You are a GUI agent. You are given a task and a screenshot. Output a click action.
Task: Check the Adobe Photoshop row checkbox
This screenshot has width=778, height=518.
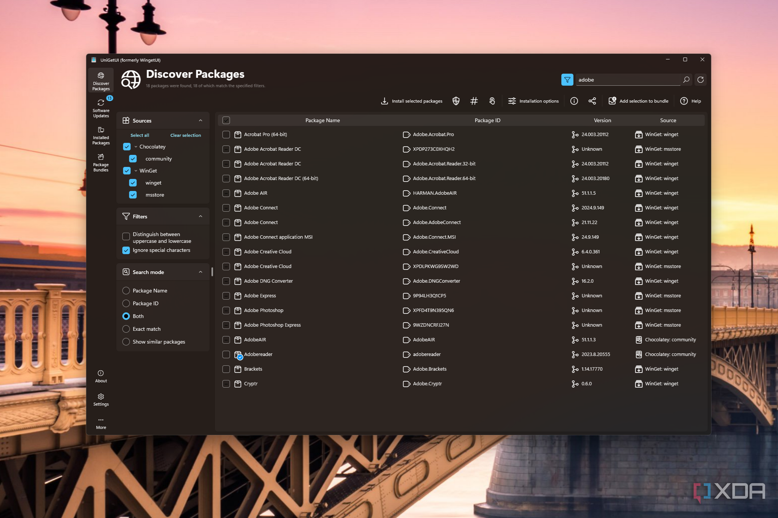click(x=226, y=310)
